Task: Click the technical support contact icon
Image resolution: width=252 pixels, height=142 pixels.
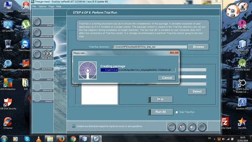Action: [74, 126]
